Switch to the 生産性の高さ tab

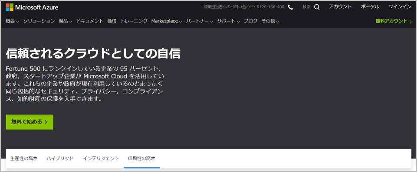point(24,159)
